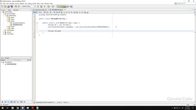Click the Clean and Build icon
Viewport: 196px width, 110px height.
tap(41, 6)
